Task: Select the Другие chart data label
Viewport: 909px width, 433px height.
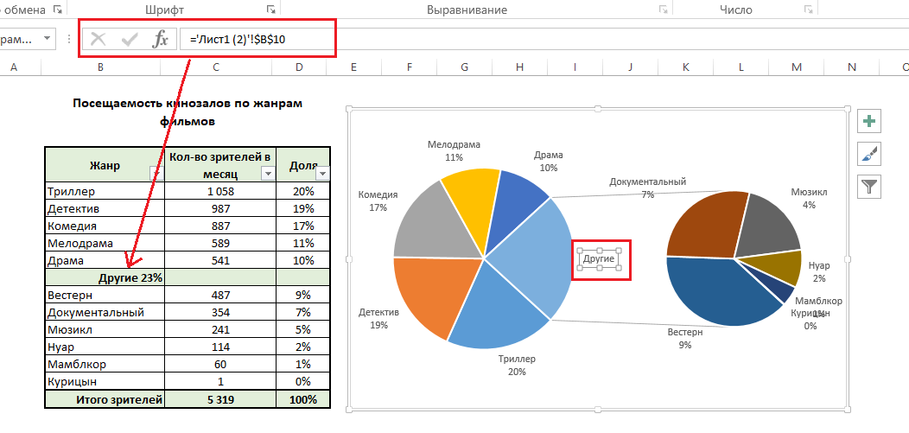Action: (598, 259)
